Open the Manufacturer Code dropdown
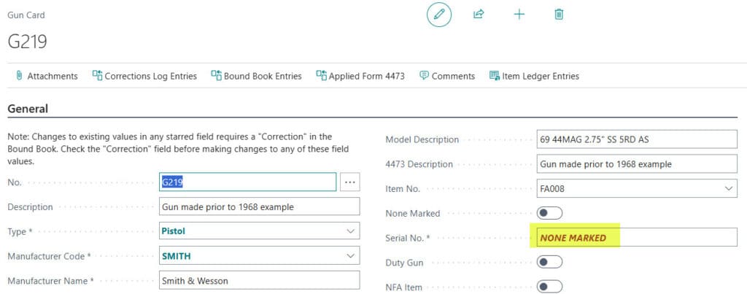The image size is (747, 294). 350,256
